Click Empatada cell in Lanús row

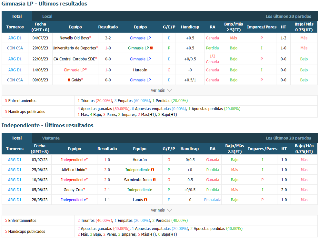213,200
